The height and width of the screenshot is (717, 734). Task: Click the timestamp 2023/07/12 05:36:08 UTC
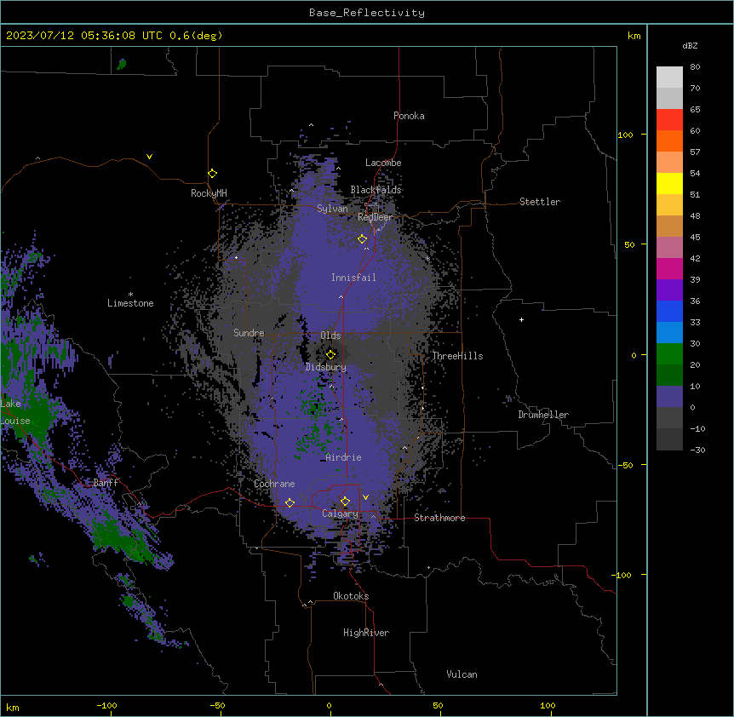(83, 36)
